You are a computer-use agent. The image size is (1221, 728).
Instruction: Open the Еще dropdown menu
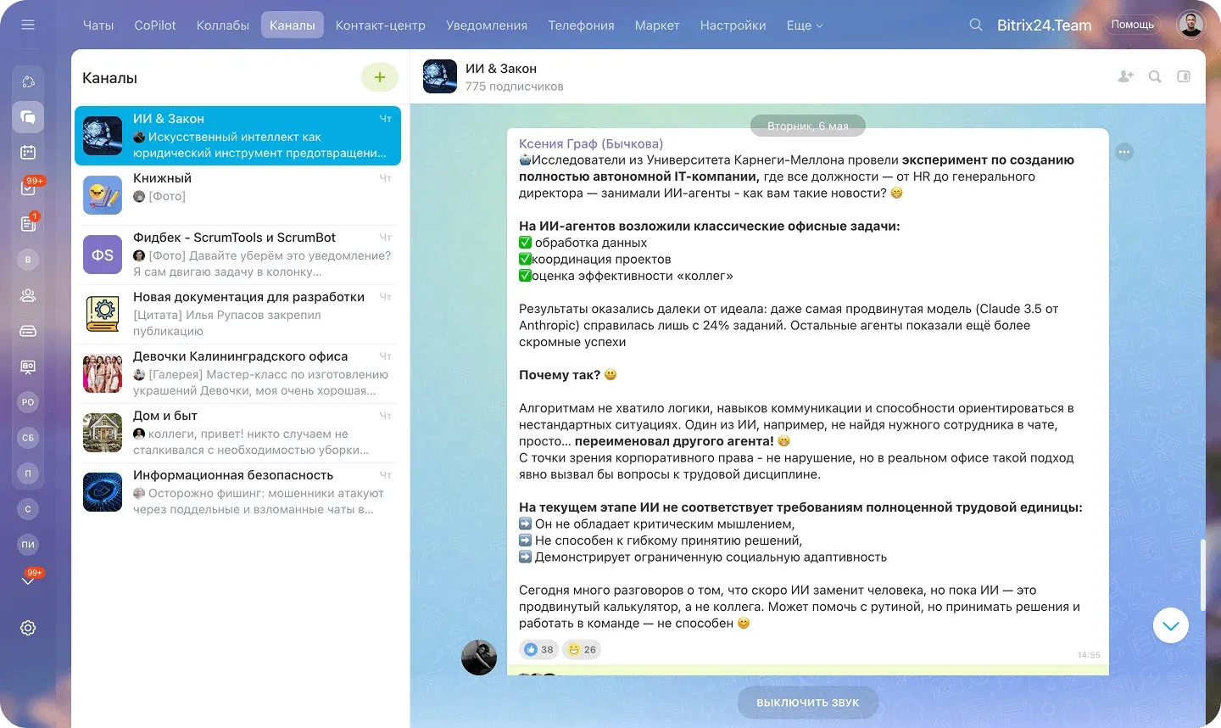click(x=804, y=25)
